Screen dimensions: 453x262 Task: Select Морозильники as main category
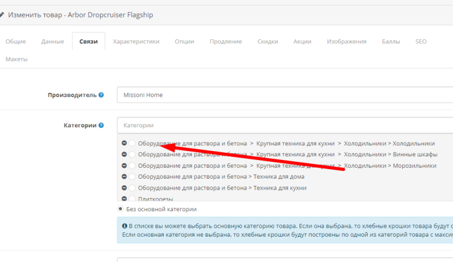pyautogui.click(x=132, y=165)
